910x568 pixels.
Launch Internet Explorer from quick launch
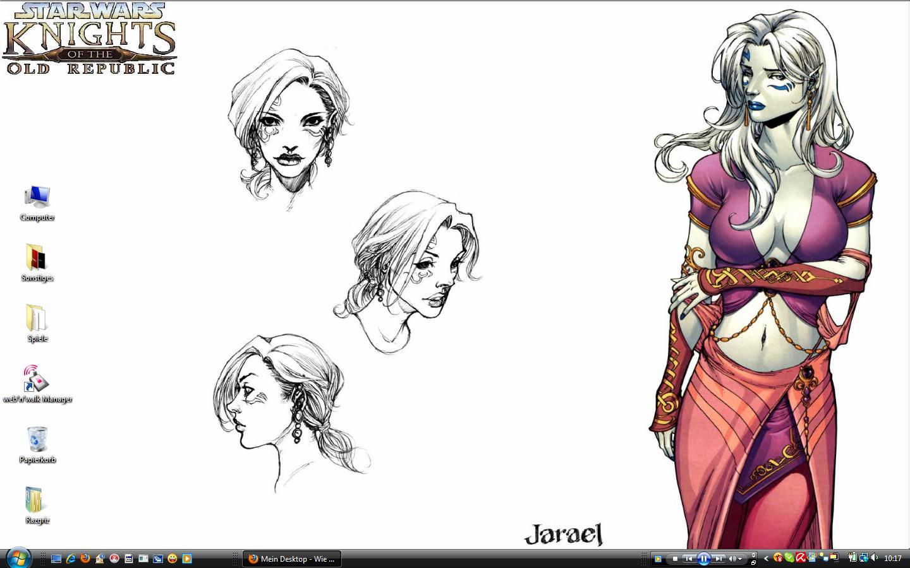pyautogui.click(x=71, y=559)
